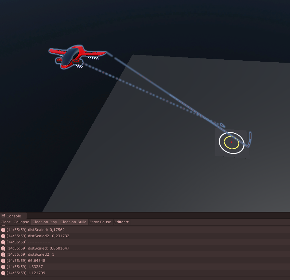Switch to the Console tab
The width and height of the screenshot is (290, 280).
(14, 216)
